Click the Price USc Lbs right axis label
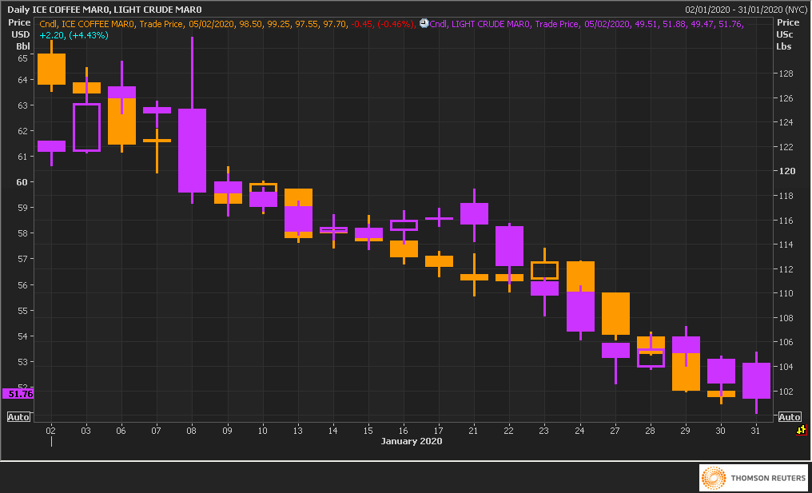This screenshot has width=812, height=493. coord(788,34)
